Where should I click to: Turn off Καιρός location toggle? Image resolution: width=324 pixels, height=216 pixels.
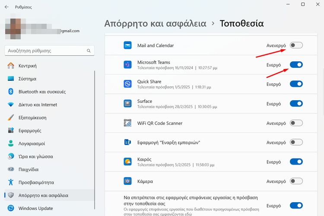(296, 162)
